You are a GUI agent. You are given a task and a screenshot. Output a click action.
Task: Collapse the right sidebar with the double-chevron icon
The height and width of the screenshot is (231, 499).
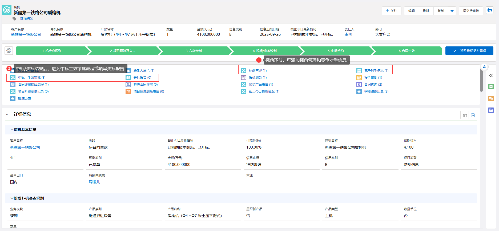click(491, 75)
